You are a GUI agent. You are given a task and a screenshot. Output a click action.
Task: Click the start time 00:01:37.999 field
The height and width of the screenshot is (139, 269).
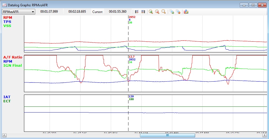coord(49,12)
